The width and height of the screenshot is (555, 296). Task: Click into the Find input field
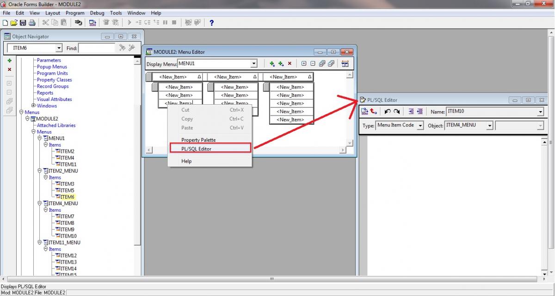click(x=96, y=48)
